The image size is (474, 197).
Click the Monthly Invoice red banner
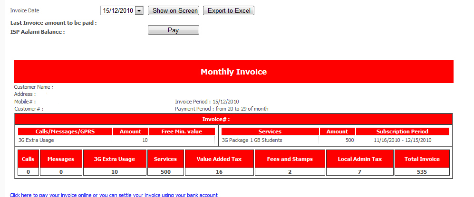coord(233,72)
